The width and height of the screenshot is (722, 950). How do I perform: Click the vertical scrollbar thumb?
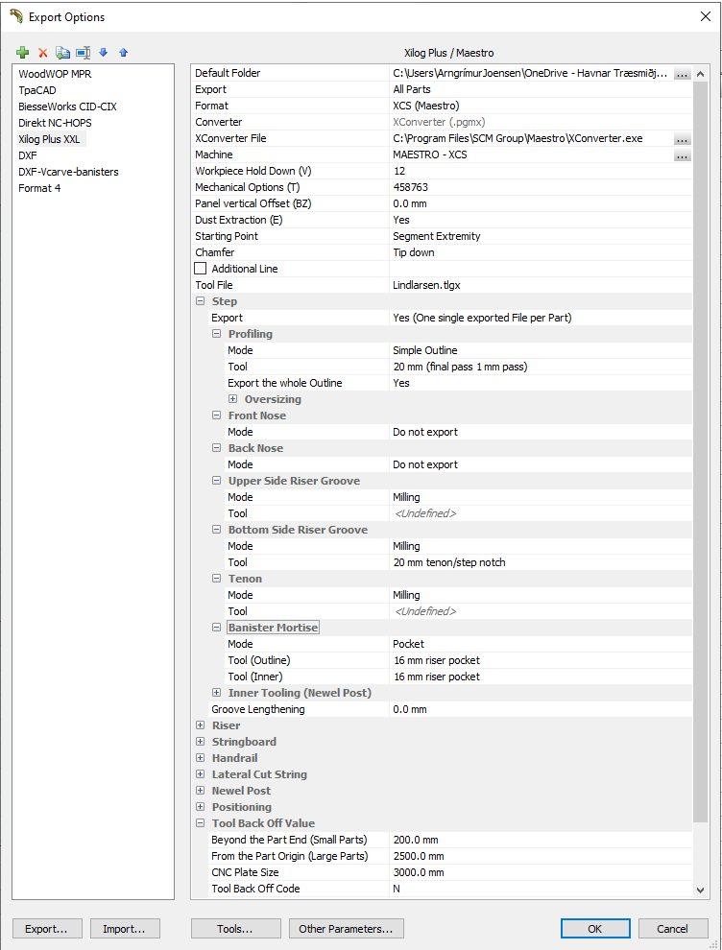tap(700, 452)
